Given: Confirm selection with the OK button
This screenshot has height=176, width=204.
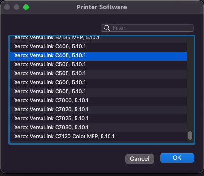Looking at the screenshot, I should click(x=177, y=158).
